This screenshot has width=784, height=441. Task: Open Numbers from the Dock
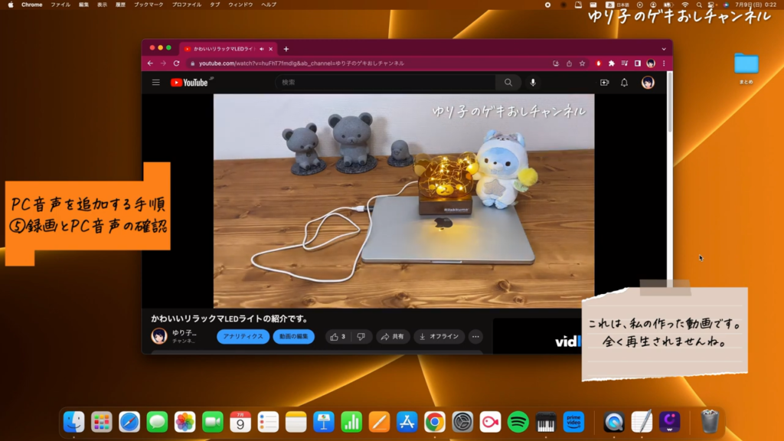pos(351,422)
